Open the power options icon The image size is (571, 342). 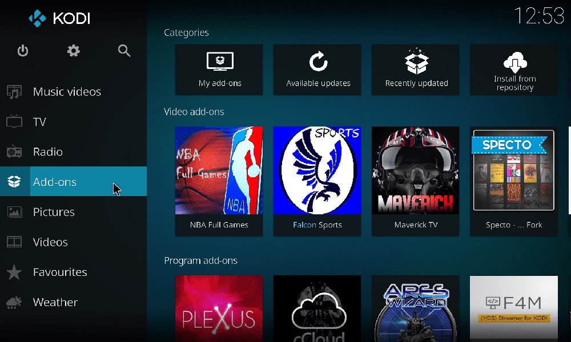click(23, 51)
